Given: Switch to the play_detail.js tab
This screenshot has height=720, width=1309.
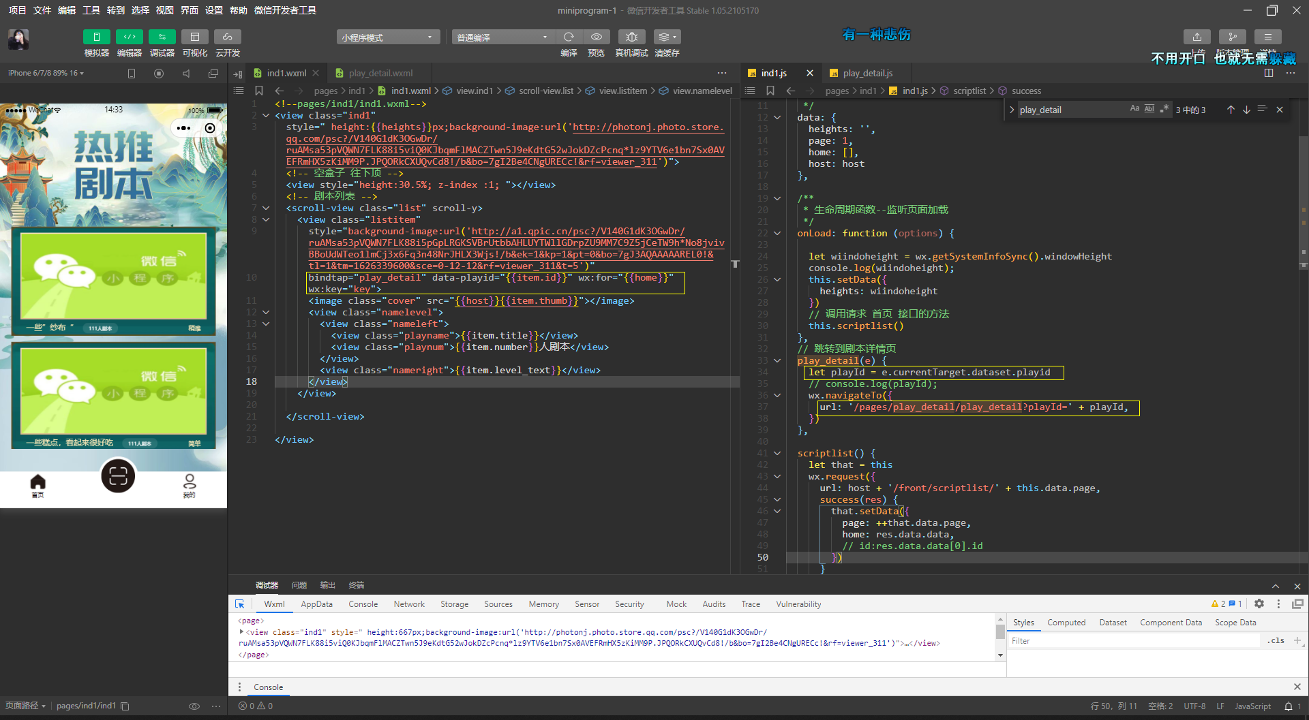Looking at the screenshot, I should (x=867, y=73).
